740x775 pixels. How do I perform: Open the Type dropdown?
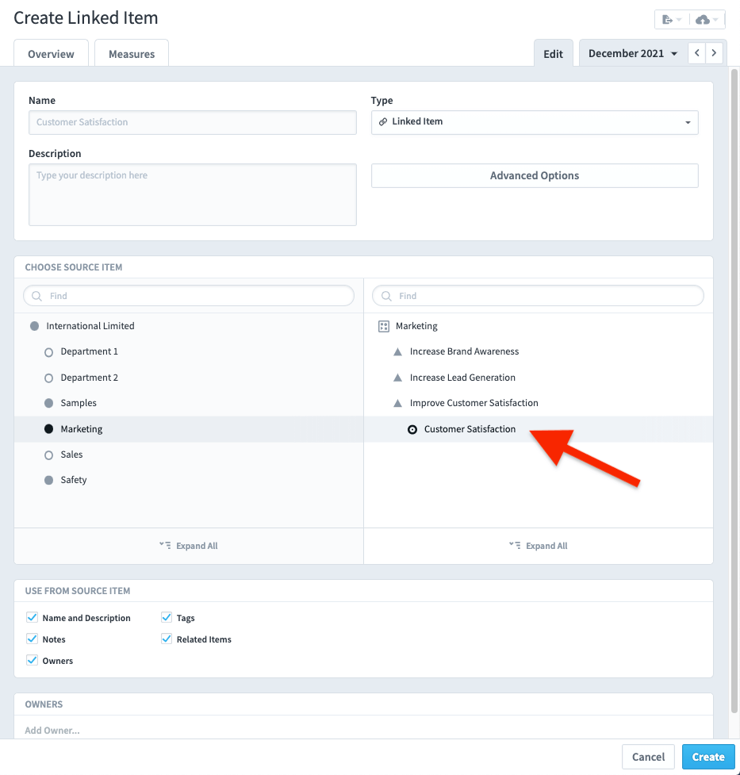point(687,122)
